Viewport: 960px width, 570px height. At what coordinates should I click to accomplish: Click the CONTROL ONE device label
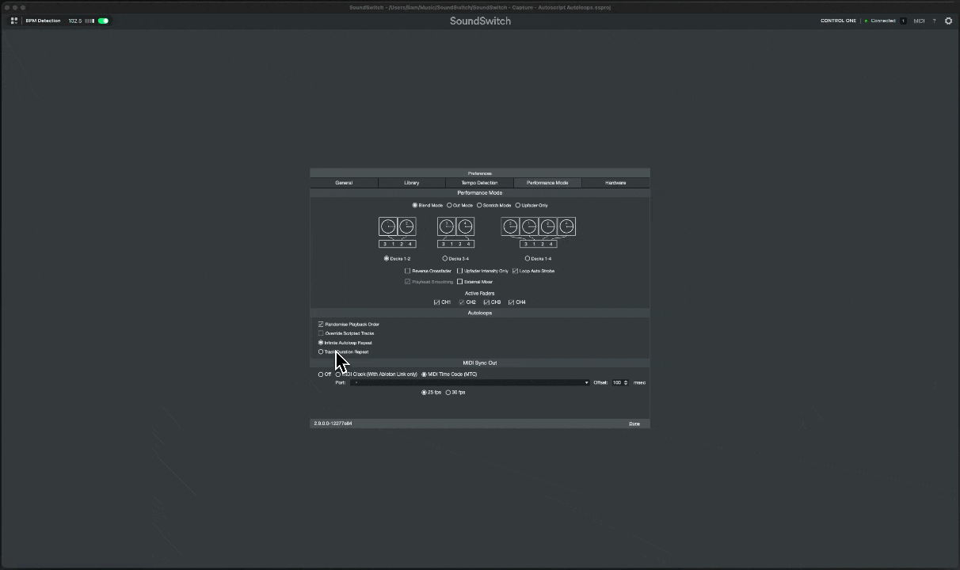pos(838,21)
